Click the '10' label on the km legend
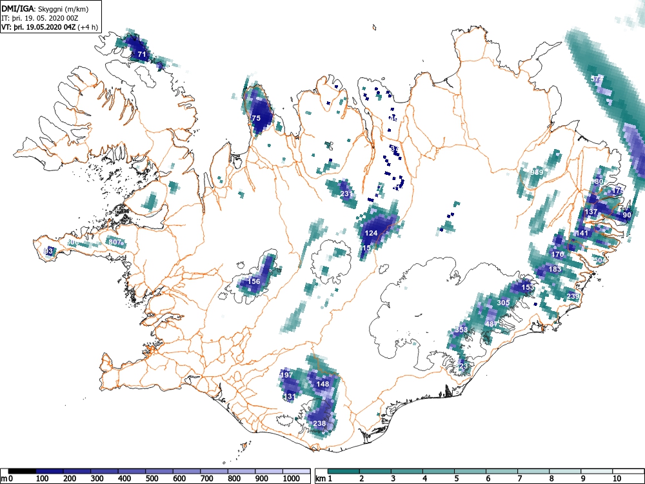The width and height of the screenshot is (645, 484). point(616,479)
